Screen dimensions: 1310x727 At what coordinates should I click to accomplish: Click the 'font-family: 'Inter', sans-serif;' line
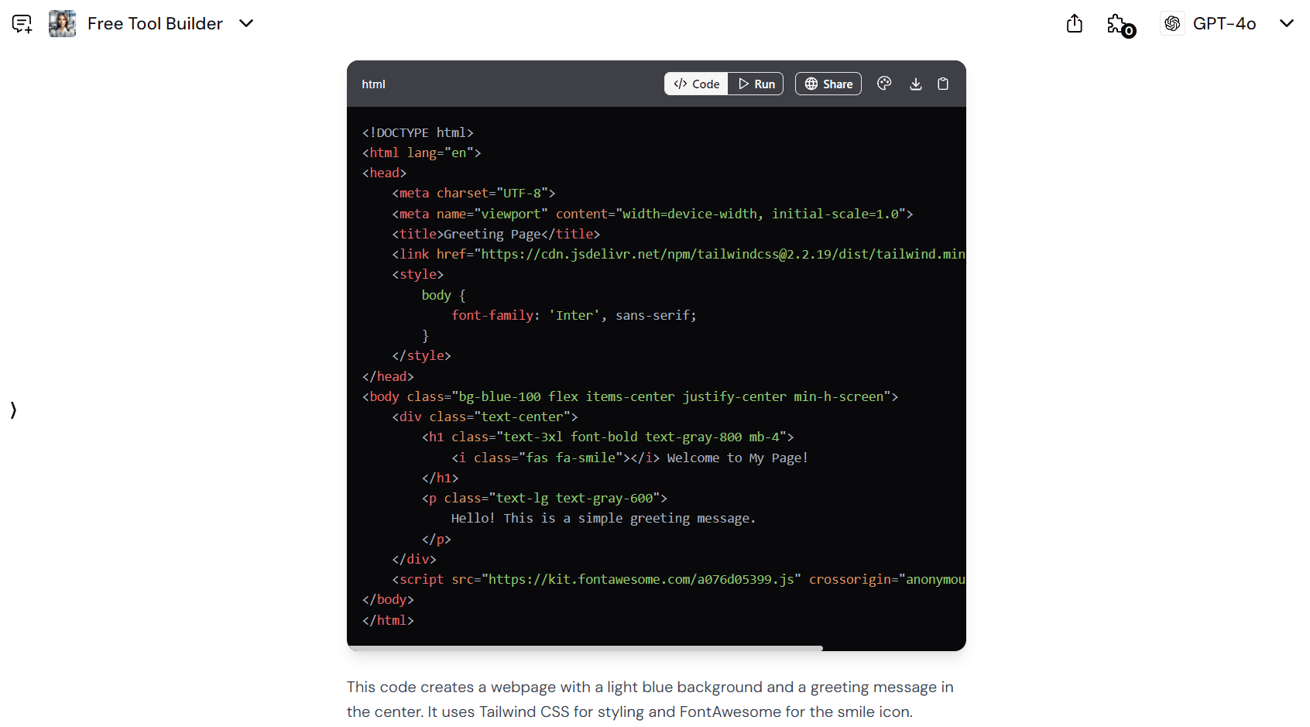pyautogui.click(x=574, y=316)
